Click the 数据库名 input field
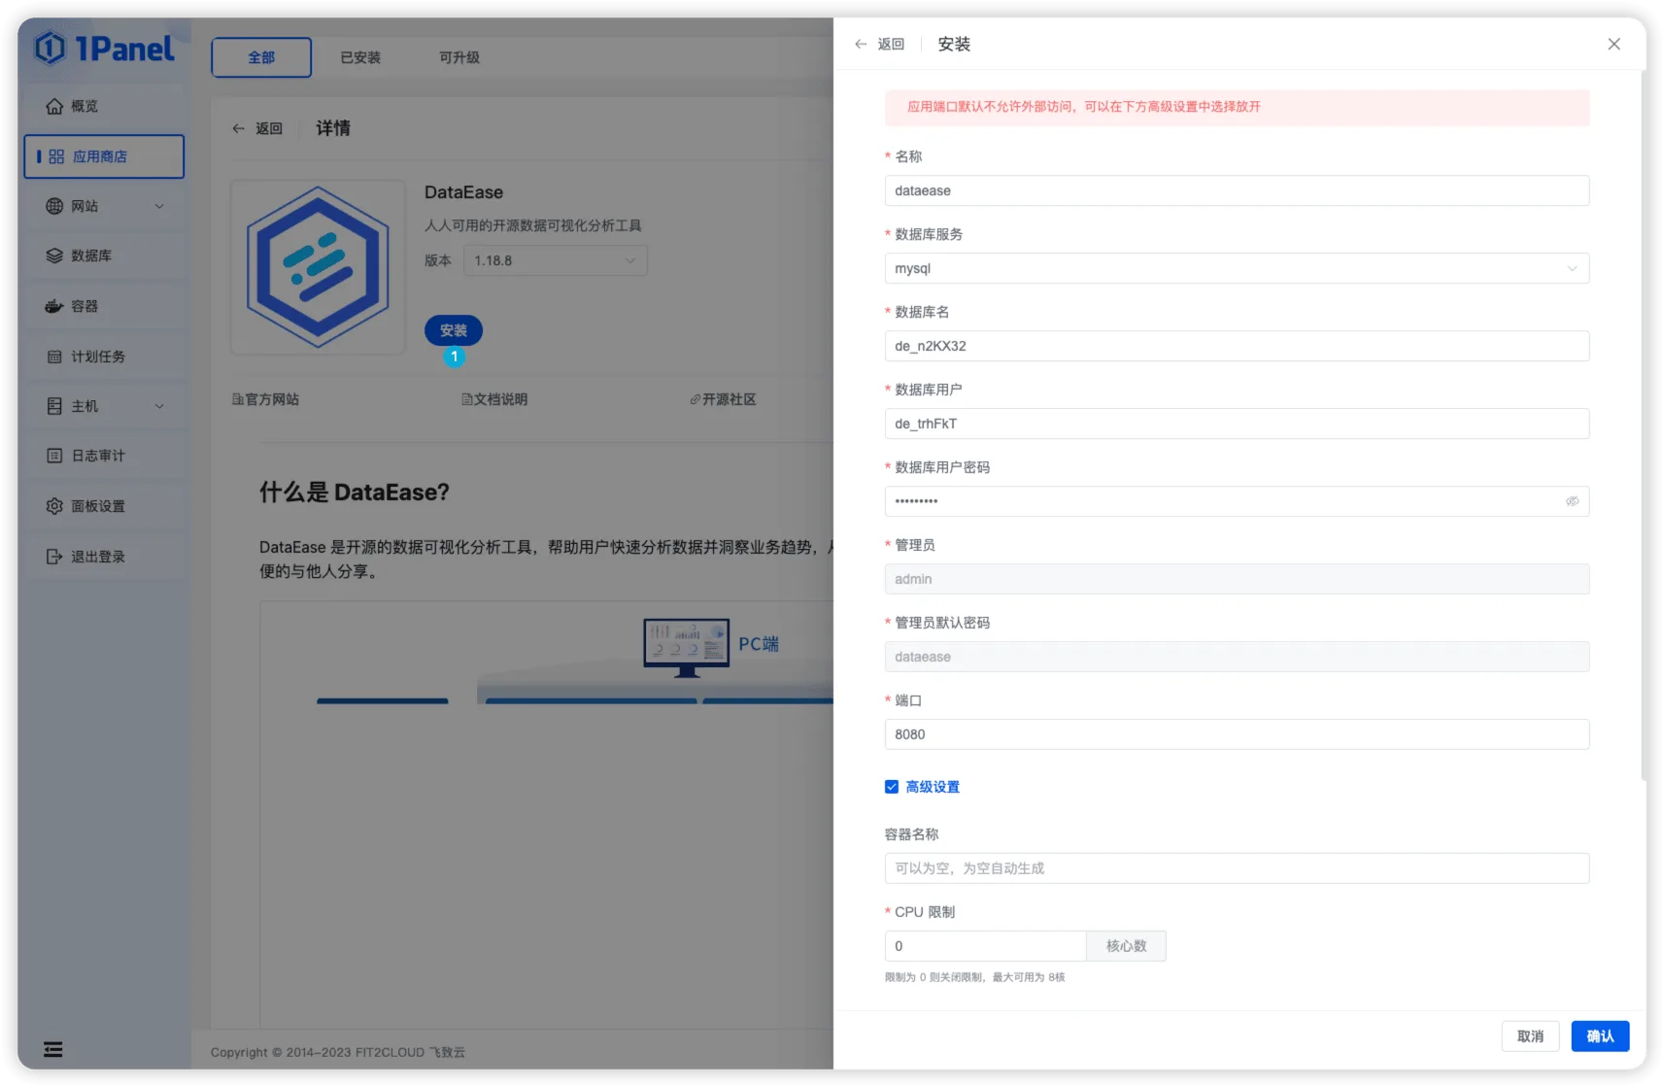This screenshot has height=1087, width=1664. pos(1237,346)
